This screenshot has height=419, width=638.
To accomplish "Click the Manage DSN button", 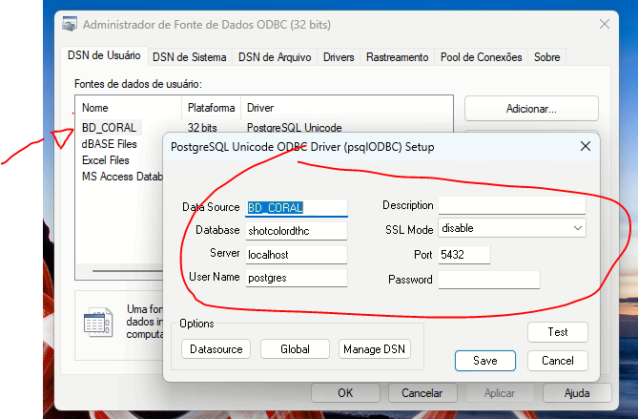I will pos(375,349).
